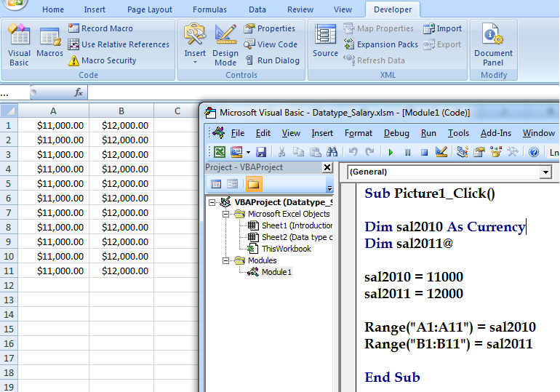The height and width of the screenshot is (392, 560).
Task: Click the Paste icon in VBA toolbar
Action: pos(315,152)
